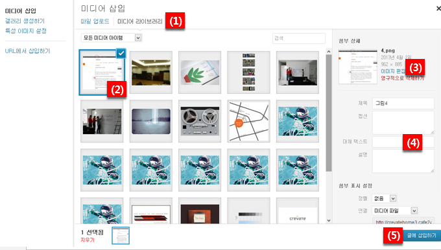Click the 지우기 clear selection link
This screenshot has height=250, width=441.
click(88, 240)
